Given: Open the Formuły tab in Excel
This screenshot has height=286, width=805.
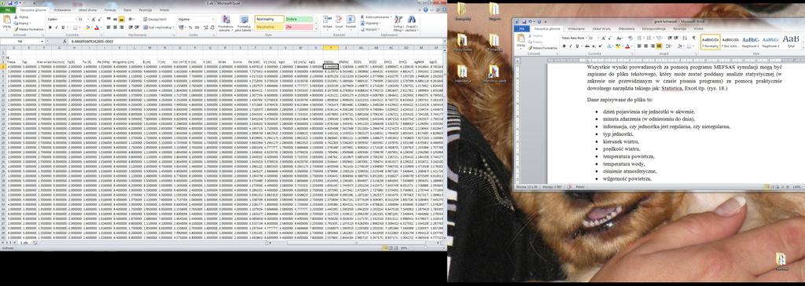Looking at the screenshot, I should pos(110,9).
